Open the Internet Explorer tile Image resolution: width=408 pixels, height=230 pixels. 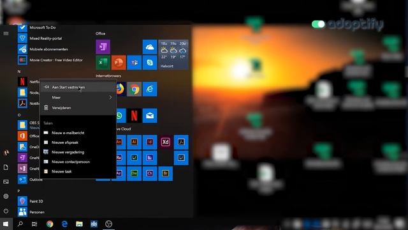pos(150,89)
